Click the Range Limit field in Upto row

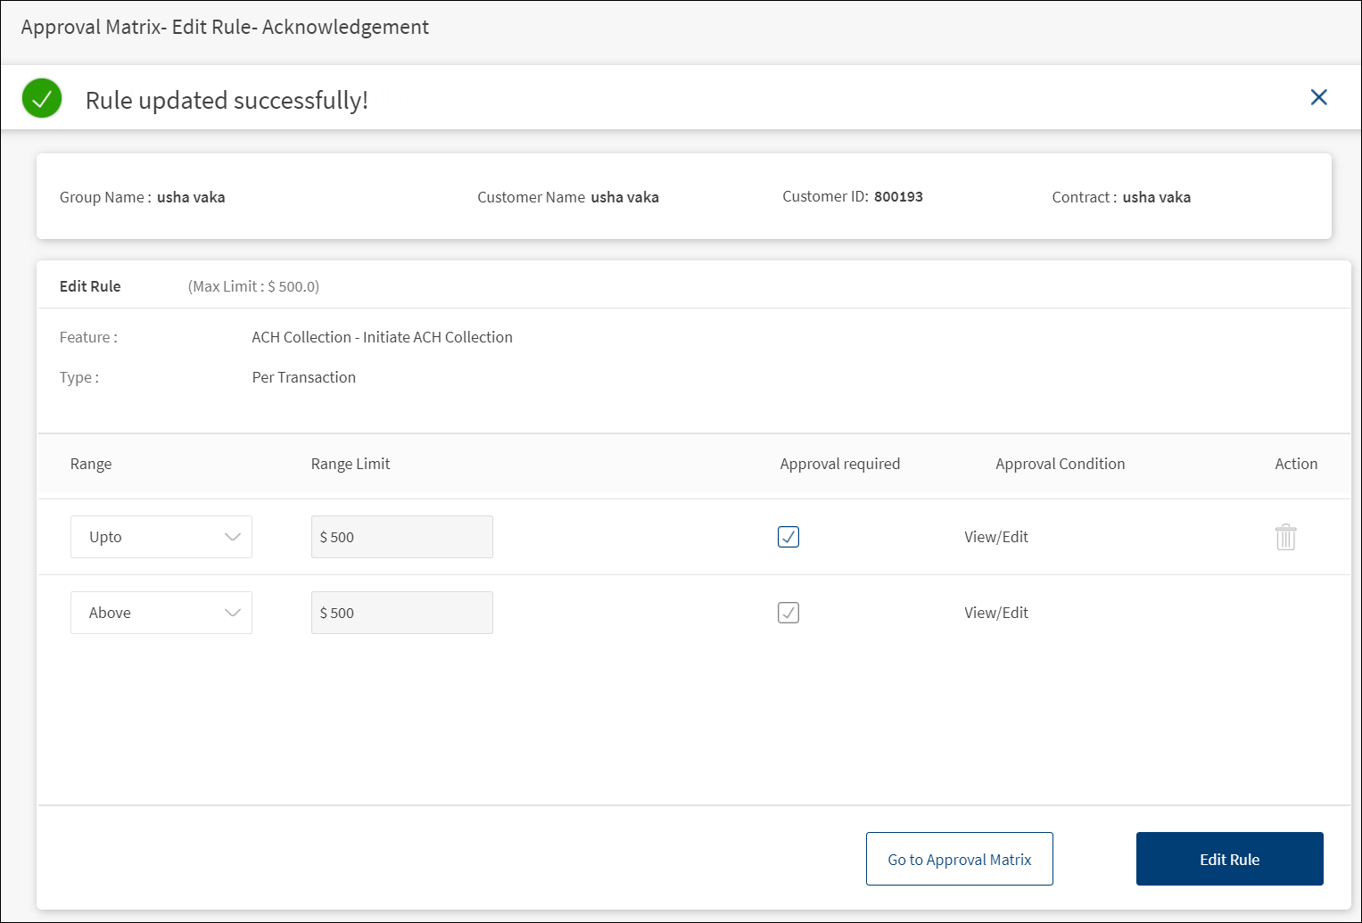[x=401, y=537]
